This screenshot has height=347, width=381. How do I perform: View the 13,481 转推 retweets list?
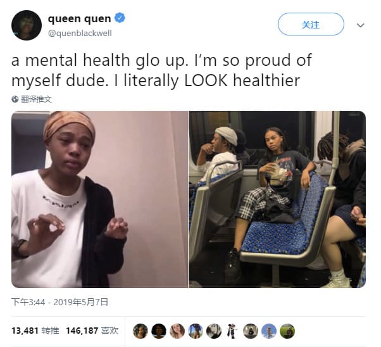coord(35,331)
